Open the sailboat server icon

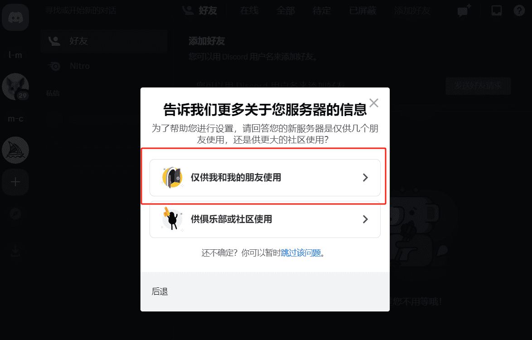coord(15,151)
